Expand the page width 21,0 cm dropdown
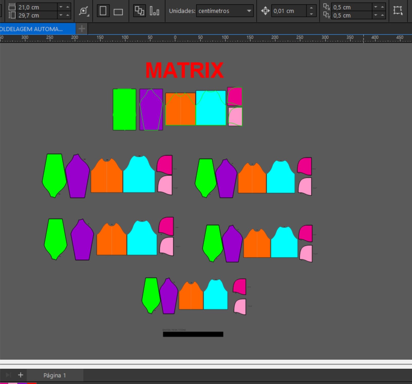Image resolution: width=412 pixels, height=384 pixels. point(61,7)
